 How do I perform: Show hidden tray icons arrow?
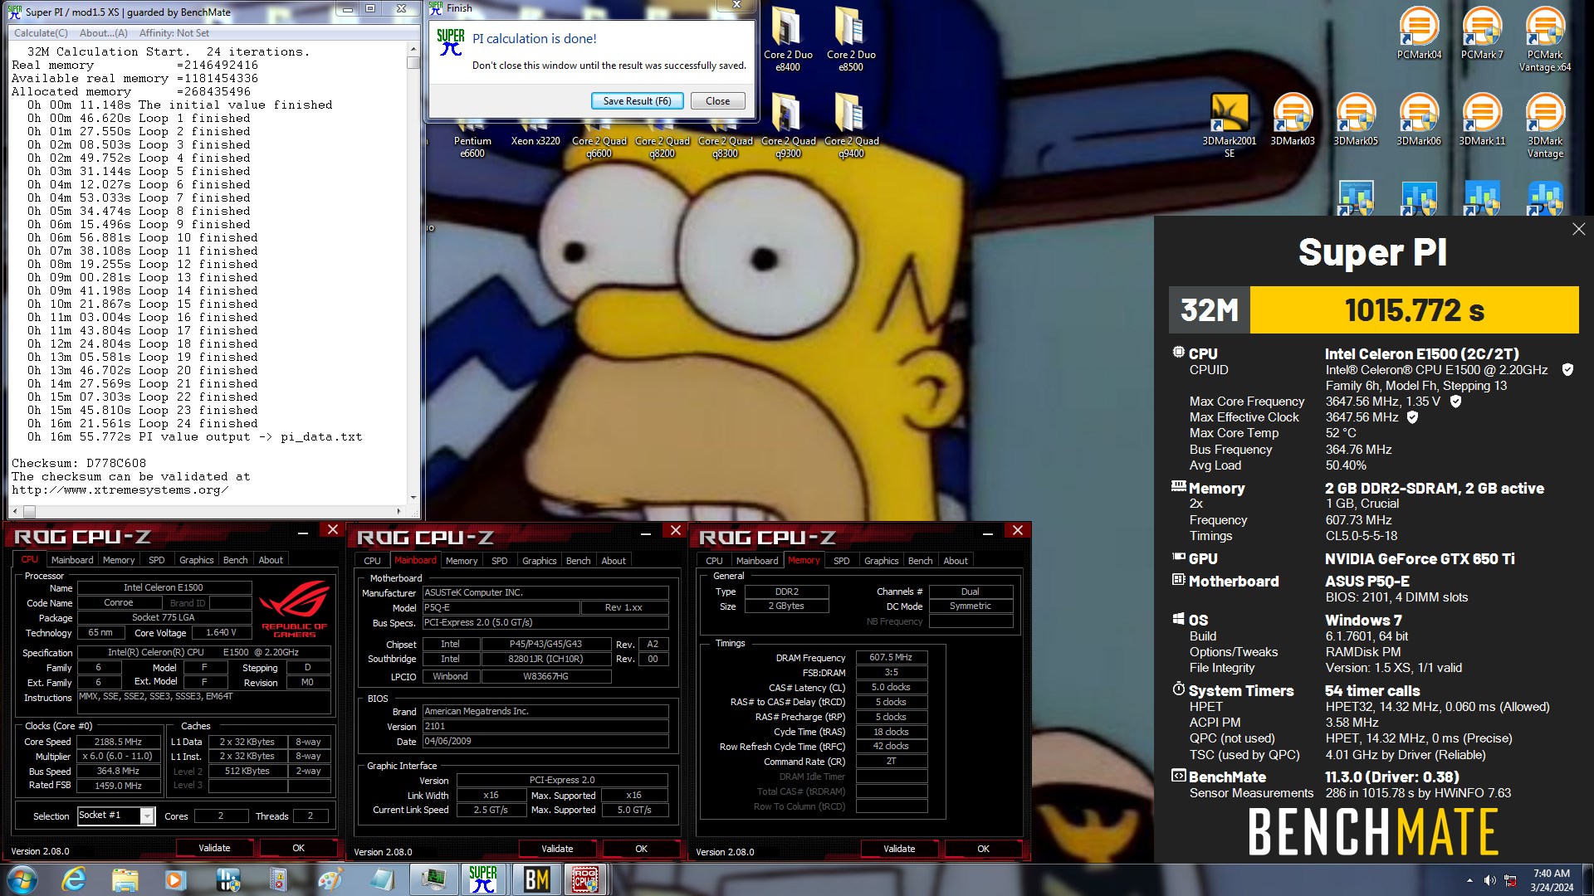click(1469, 880)
